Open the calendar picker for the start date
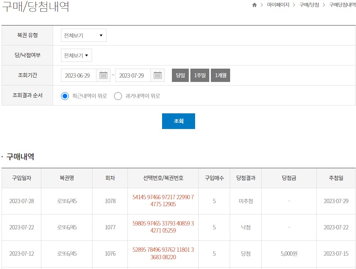The height and width of the screenshot is (269, 356). [103, 75]
